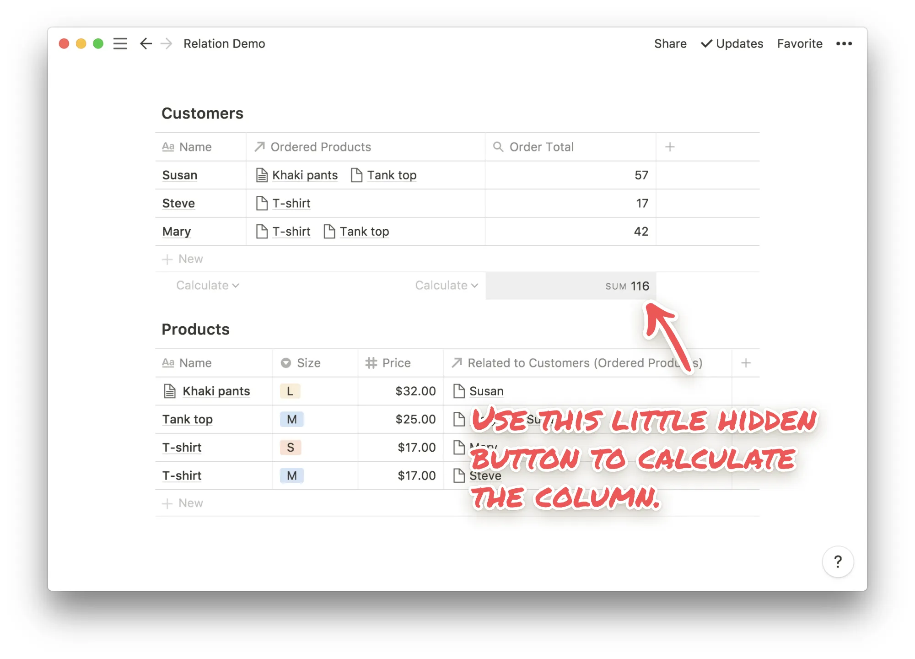The width and height of the screenshot is (915, 659).
Task: Open the Order Total column header
Action: [541, 147]
